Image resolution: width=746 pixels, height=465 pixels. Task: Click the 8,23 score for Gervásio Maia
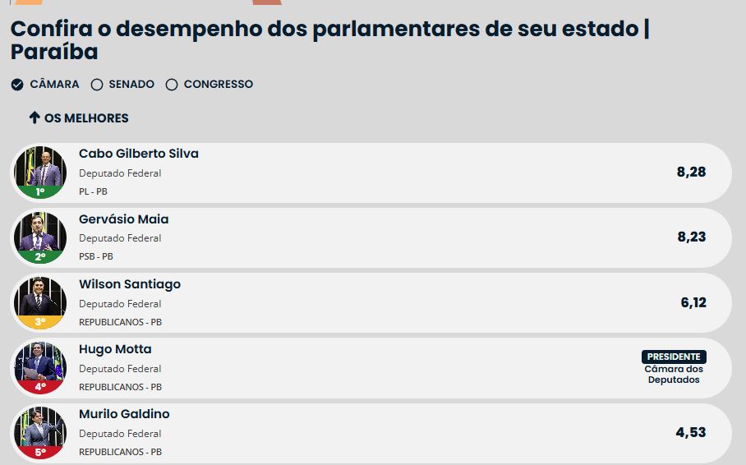click(x=691, y=237)
